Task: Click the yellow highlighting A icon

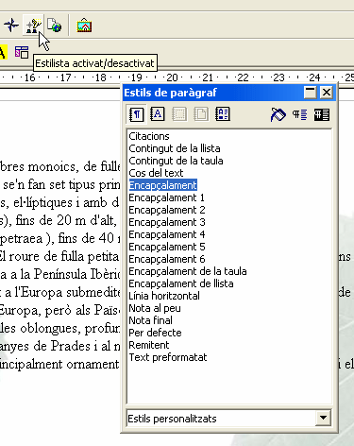Action: [x=3, y=52]
